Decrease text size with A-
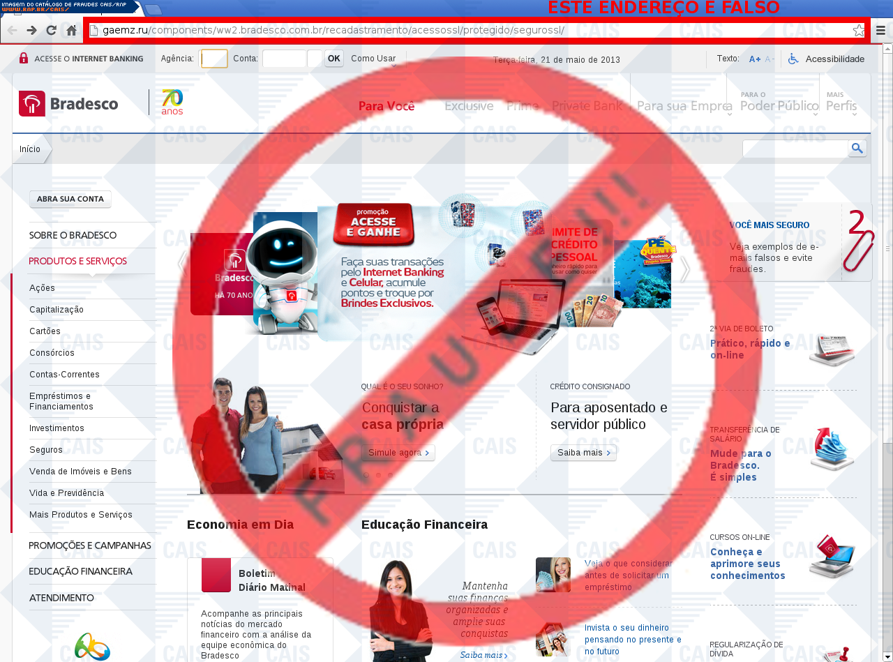Viewport: 893px width, 662px height. [x=769, y=59]
